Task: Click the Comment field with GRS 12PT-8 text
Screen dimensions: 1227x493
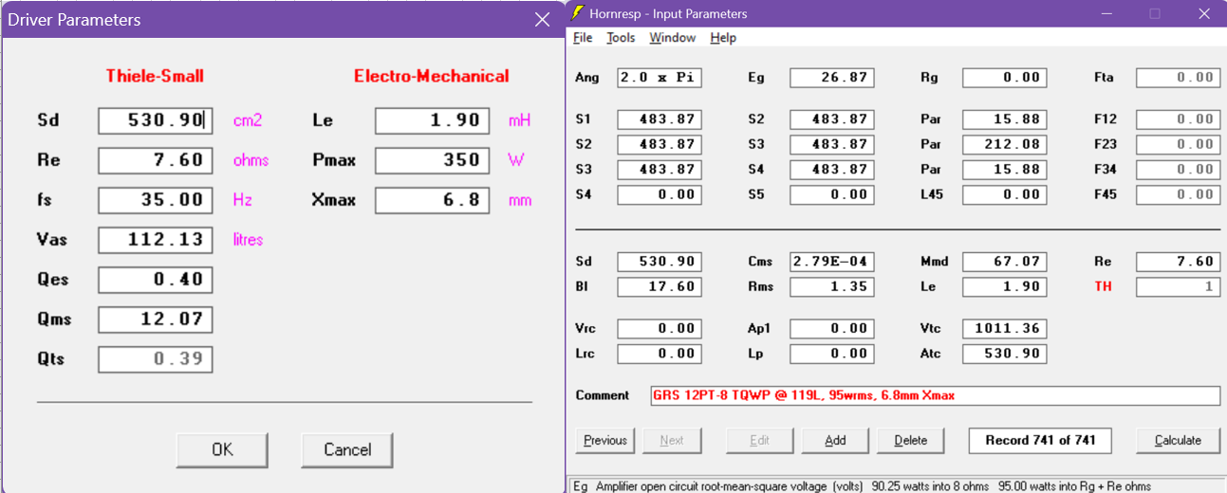Action: tap(935, 395)
